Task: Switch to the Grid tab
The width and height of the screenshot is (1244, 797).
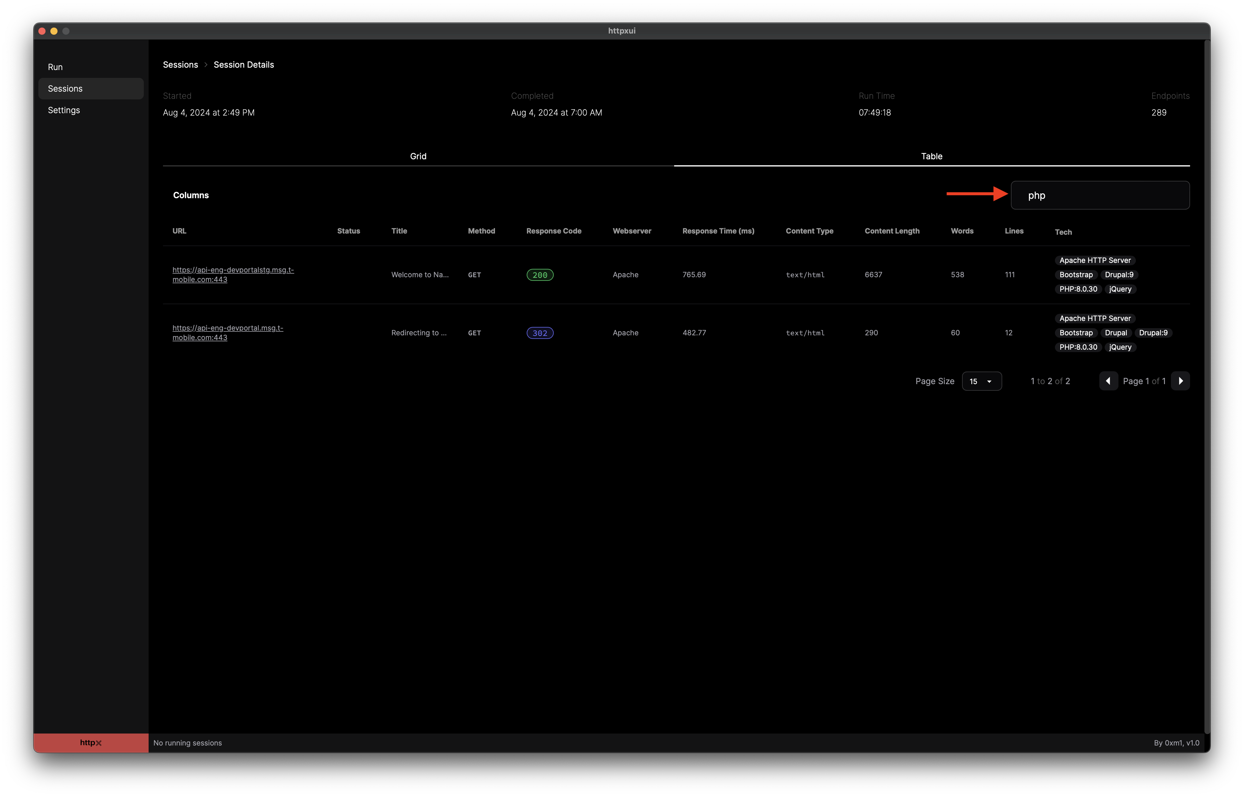Action: 418,156
